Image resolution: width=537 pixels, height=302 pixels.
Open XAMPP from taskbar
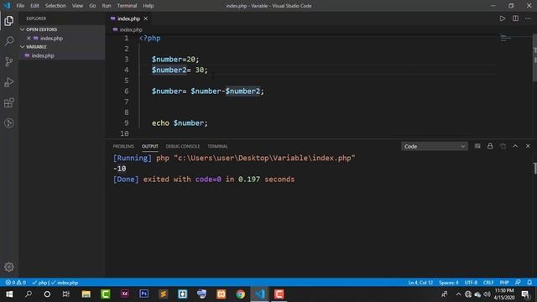pos(222,294)
